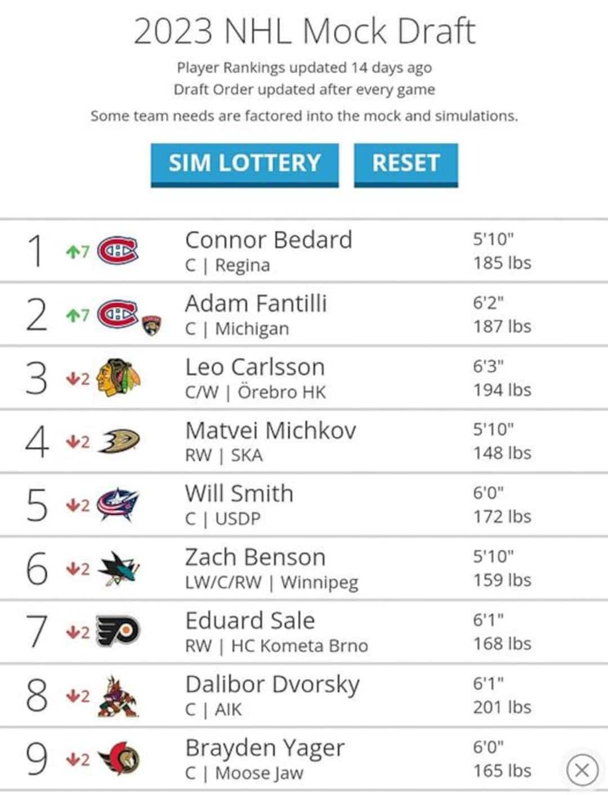This screenshot has height=795, width=608.
Task: Click Matvei Michkov's name
Action: point(270,431)
